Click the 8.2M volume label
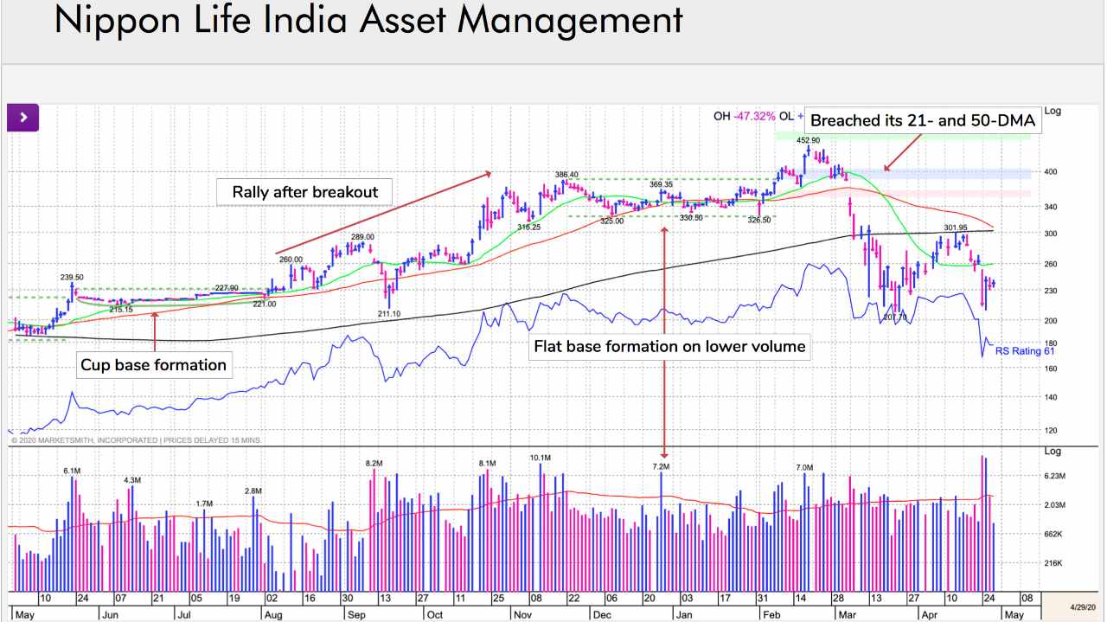 pyautogui.click(x=374, y=464)
